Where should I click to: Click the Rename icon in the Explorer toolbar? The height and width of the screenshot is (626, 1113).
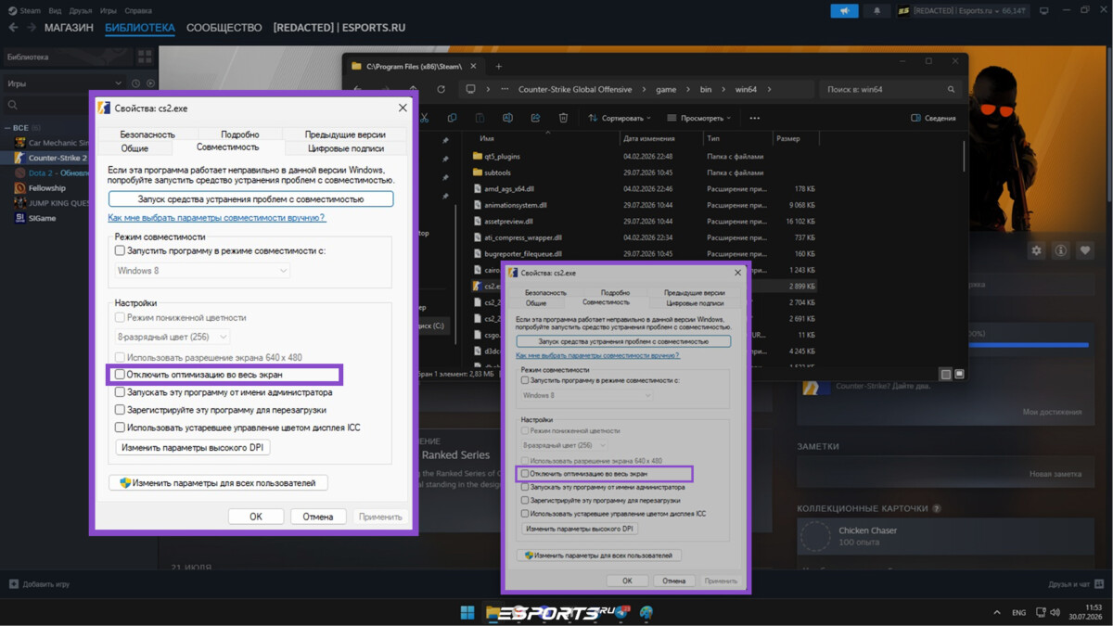pos(507,118)
